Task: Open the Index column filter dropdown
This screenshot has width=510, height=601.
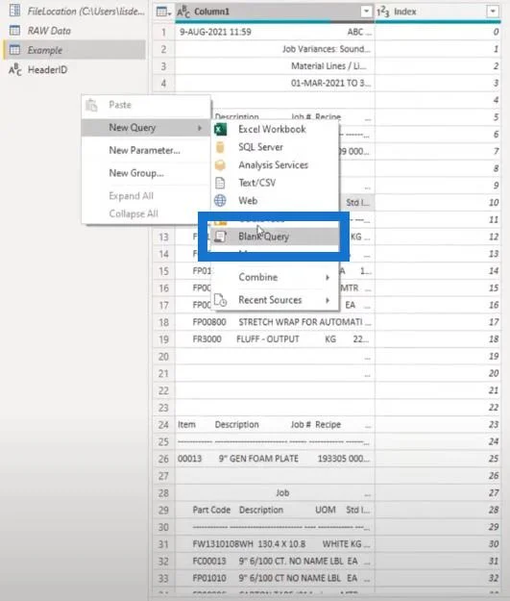Action: click(x=493, y=12)
